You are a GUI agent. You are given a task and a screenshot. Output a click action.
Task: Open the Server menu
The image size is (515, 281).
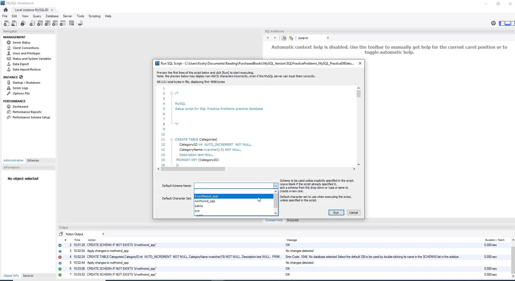(67, 16)
